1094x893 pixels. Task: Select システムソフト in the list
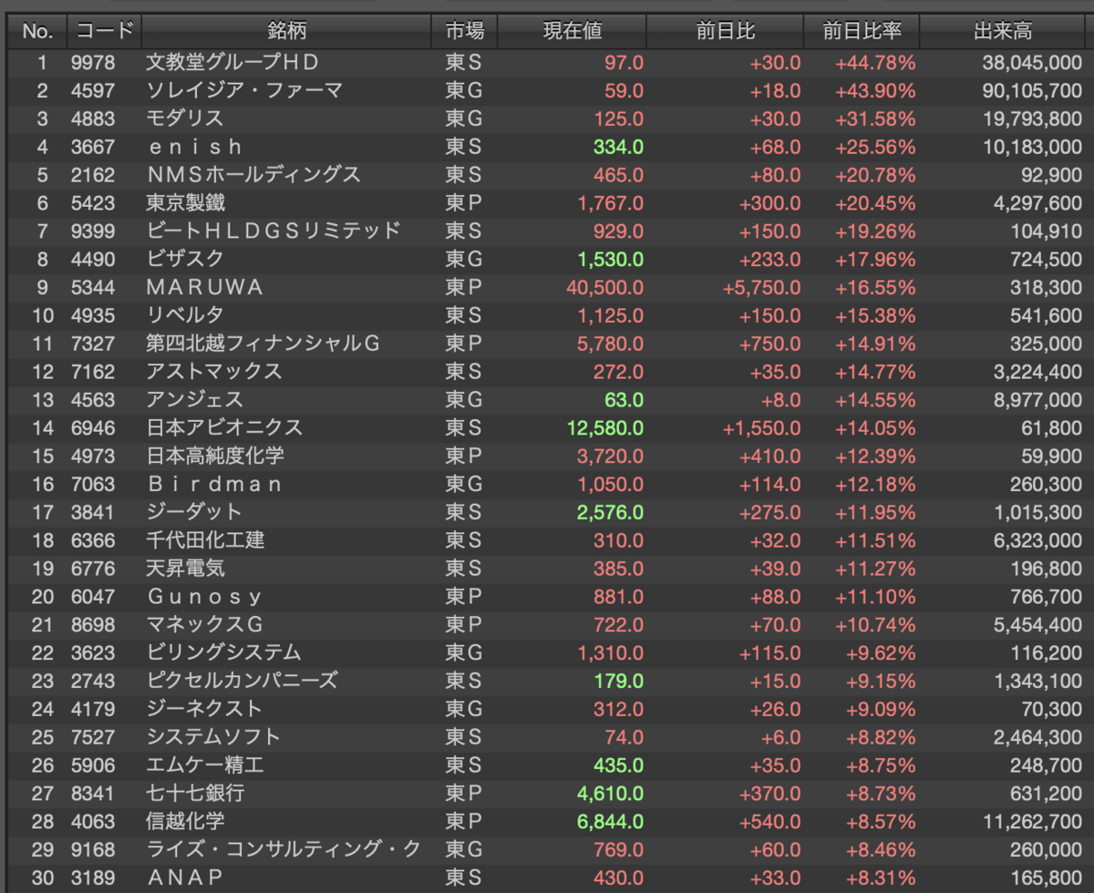point(214,737)
